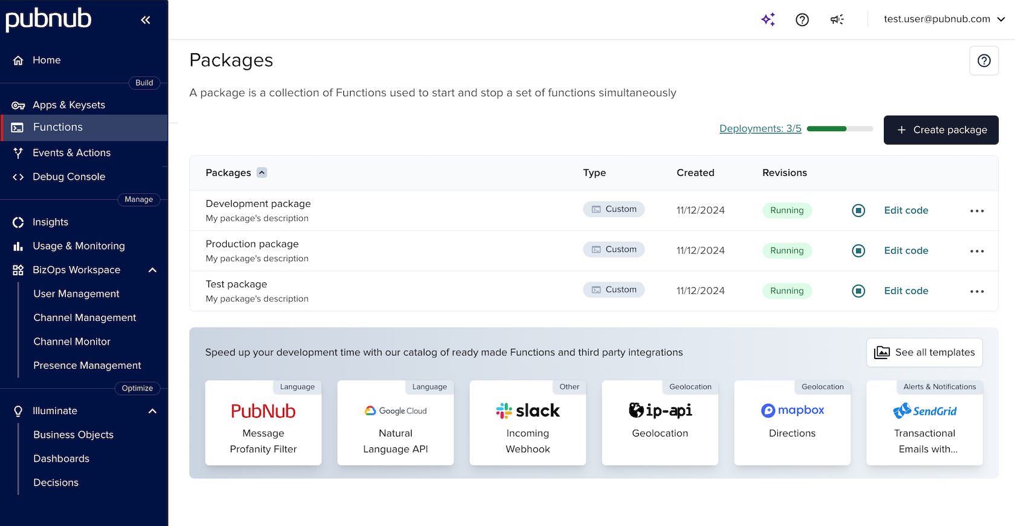Viewport: 1015px width, 526px height.
Task: Open the user account dropdown test.user@pubnub.com
Action: point(944,19)
